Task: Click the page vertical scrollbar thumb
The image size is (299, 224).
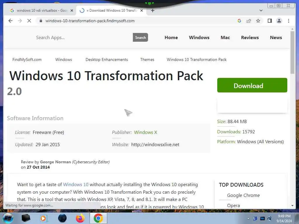Action: coord(292,52)
